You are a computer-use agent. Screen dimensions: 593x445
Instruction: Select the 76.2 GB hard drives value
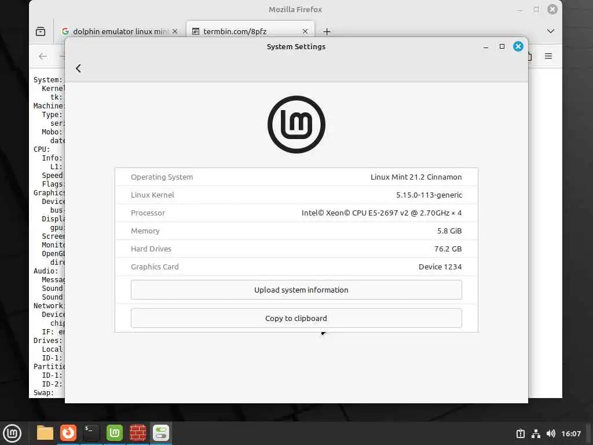pos(448,249)
